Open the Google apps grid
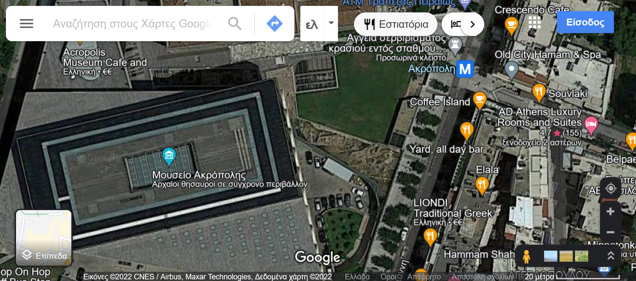Screen dimensions: 636x281 (x=535, y=23)
